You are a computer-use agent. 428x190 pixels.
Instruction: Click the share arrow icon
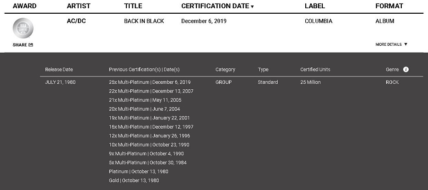tap(31, 45)
